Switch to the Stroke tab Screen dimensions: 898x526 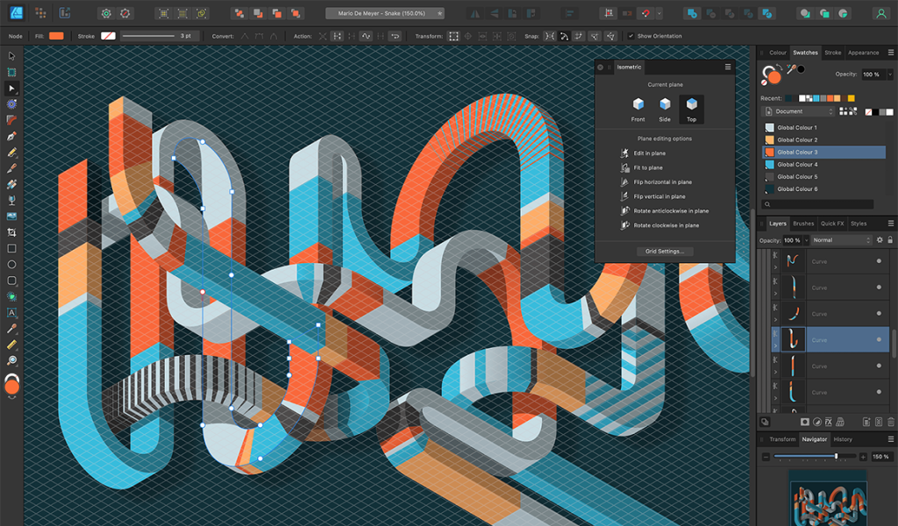click(x=833, y=53)
